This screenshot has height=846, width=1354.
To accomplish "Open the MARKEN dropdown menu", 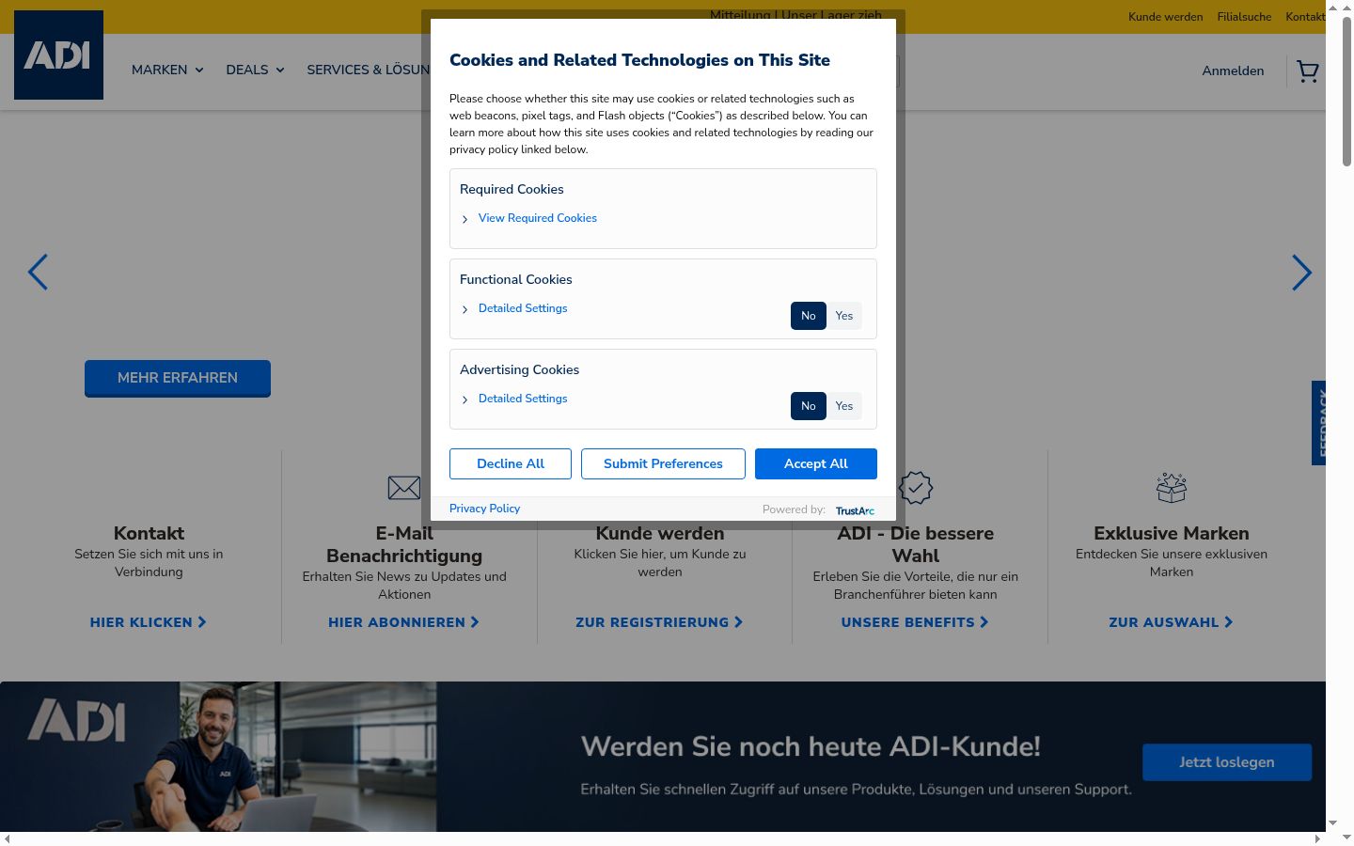I will click(x=167, y=70).
